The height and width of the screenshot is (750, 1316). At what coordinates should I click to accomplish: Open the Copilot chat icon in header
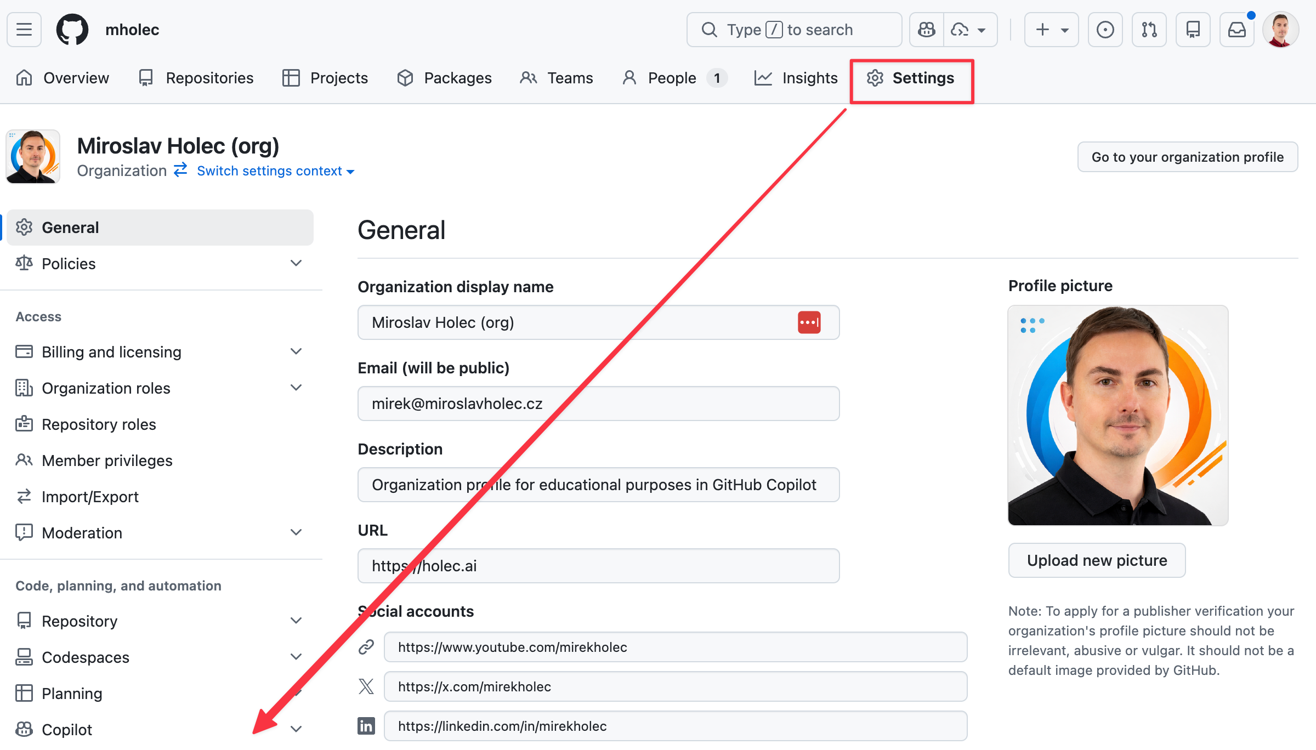click(x=927, y=30)
